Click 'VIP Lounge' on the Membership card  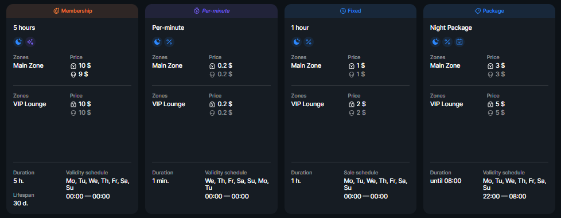[30, 104]
